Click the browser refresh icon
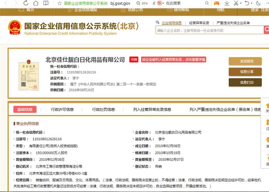The width and height of the screenshot is (269, 192). 26,3
